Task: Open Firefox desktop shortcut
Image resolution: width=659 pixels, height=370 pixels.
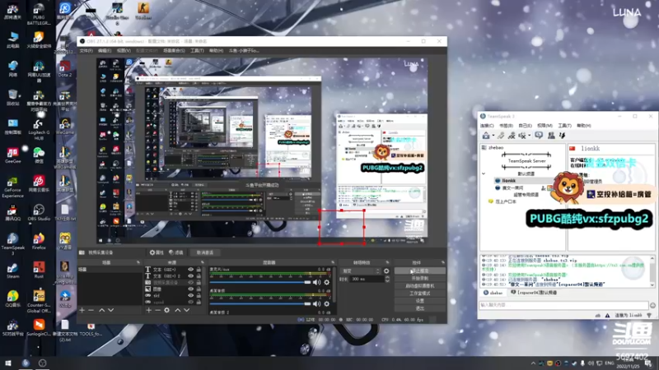Action: click(39, 242)
